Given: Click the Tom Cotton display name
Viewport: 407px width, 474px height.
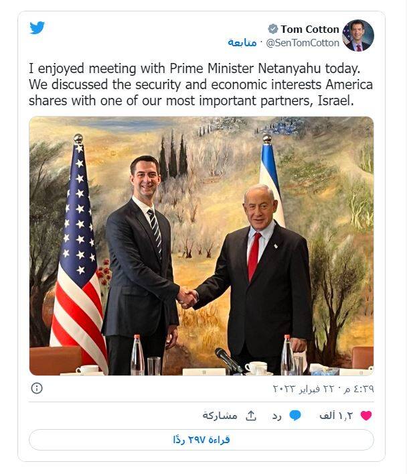Looking at the screenshot, I should pyautogui.click(x=309, y=29).
